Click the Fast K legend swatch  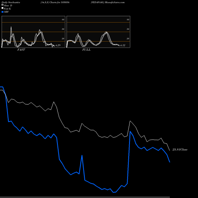point(2,8)
